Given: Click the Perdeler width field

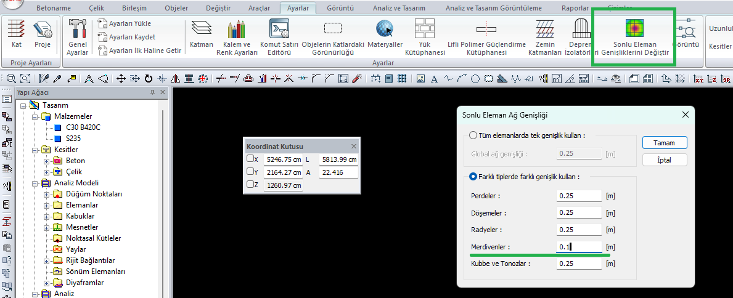Looking at the screenshot, I should point(579,196).
